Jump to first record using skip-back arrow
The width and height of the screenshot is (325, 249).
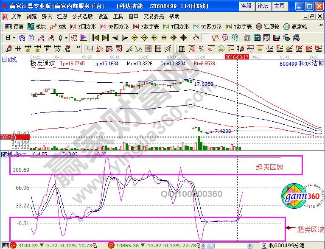pos(95,37)
